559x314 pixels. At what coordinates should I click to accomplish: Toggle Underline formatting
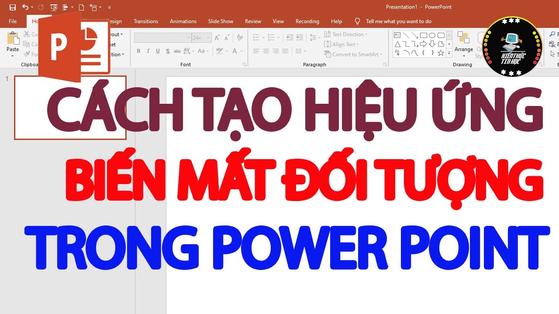tap(158, 51)
